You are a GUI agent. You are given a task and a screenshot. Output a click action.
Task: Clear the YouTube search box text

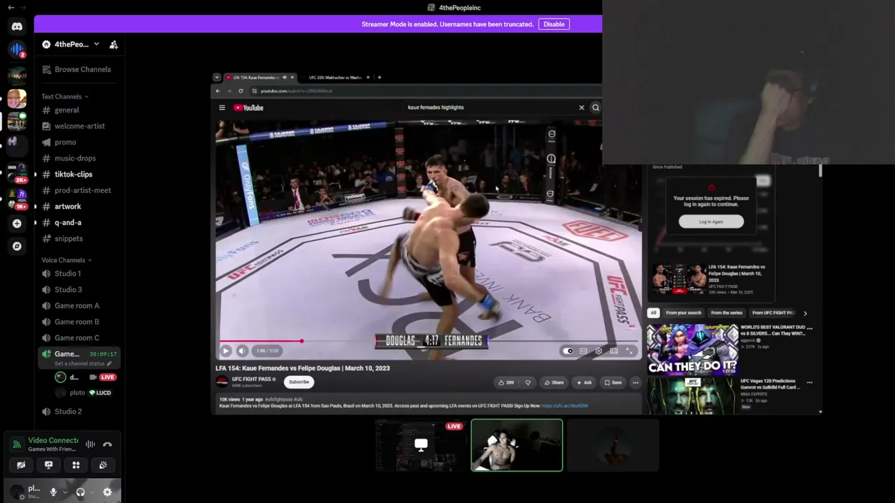coord(581,108)
